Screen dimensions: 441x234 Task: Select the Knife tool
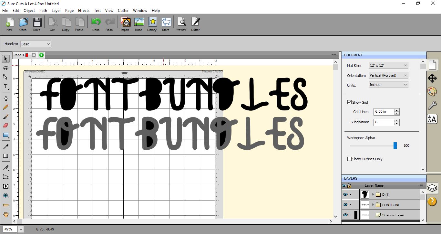pos(6,167)
